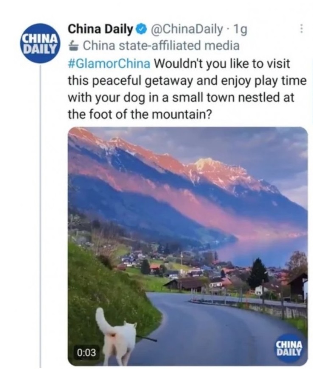Image resolution: width=313 pixels, height=369 pixels.
Task: Play the mountain town video
Action: (188, 246)
